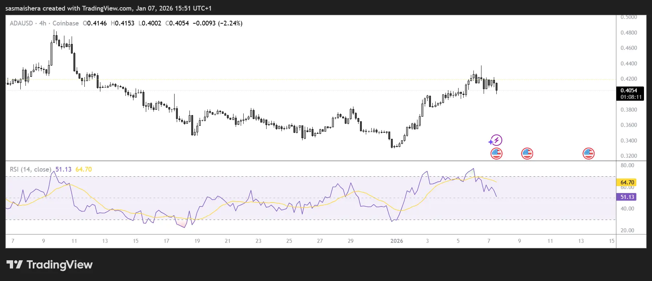
Task: Click date 25 on the time axis
Action: click(x=289, y=241)
